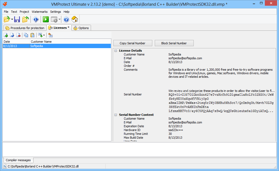Image resolution: width=279 pixels, height=171 pixels.
Task: Delete the license with the red minus icon
Action: (x=18, y=35)
